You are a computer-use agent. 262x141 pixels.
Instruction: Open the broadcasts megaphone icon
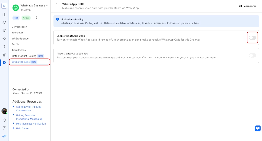click(4, 38)
